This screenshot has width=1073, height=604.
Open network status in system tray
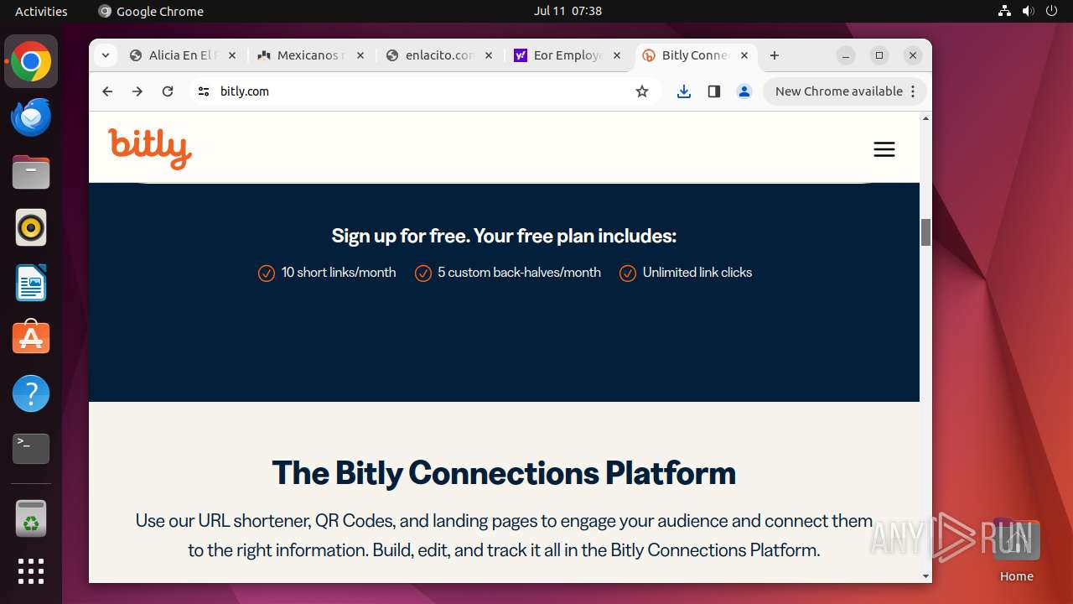coord(1005,11)
